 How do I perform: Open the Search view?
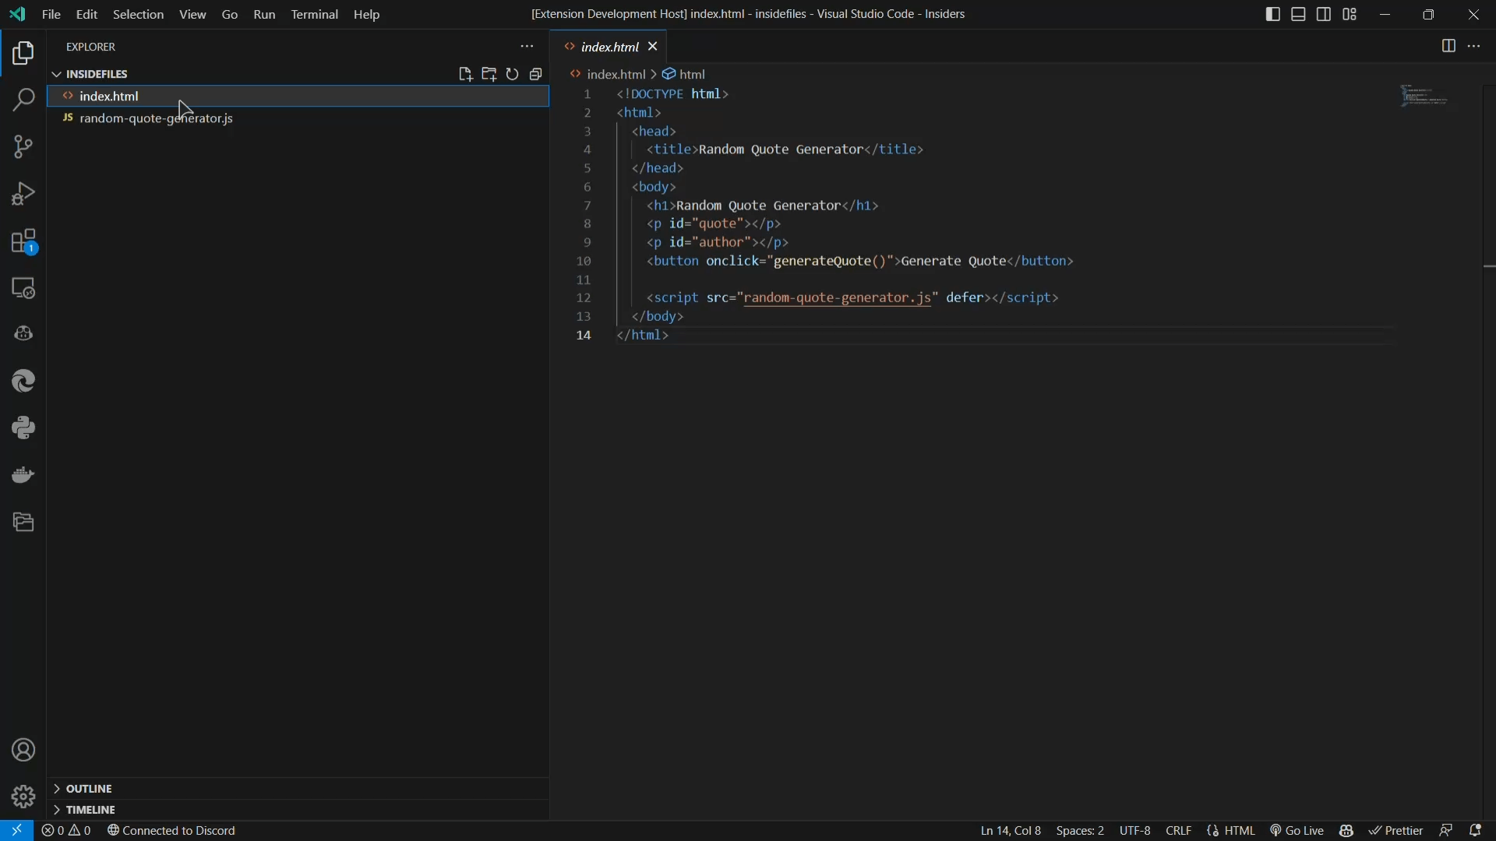(23, 100)
